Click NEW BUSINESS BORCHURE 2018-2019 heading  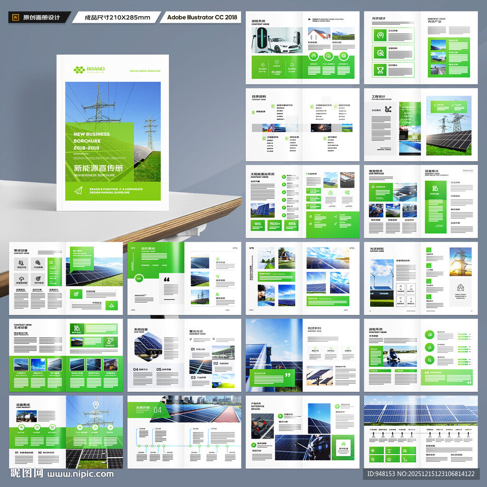pos(91,141)
